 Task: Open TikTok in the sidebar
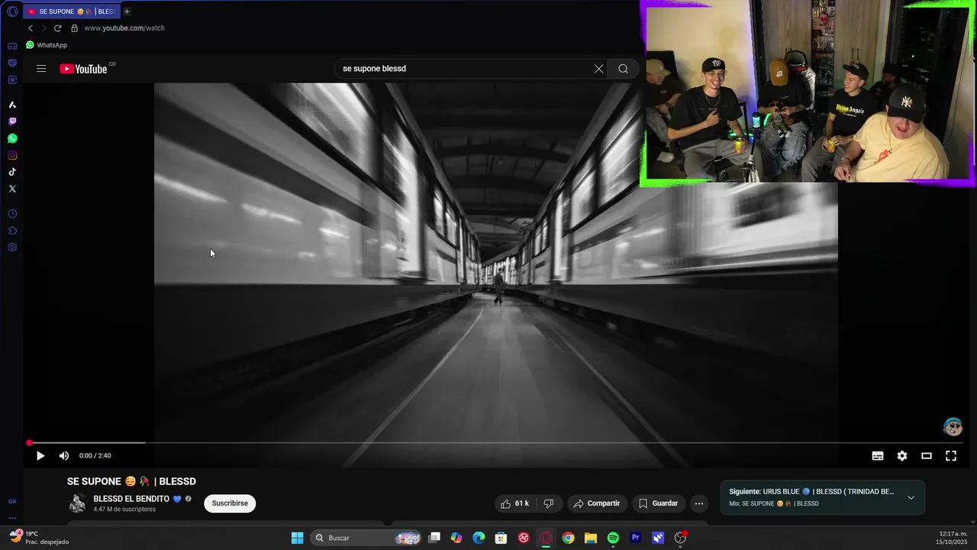pos(12,172)
